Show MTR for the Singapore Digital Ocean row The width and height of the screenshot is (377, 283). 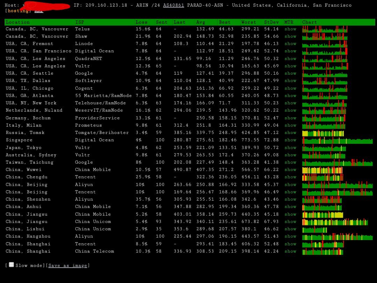point(290,140)
